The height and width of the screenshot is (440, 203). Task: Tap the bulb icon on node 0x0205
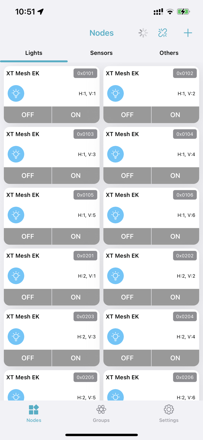point(16,395)
